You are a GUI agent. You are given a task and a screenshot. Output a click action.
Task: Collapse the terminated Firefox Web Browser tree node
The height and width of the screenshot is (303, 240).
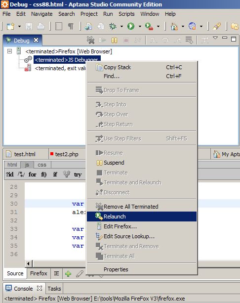tap(9, 51)
